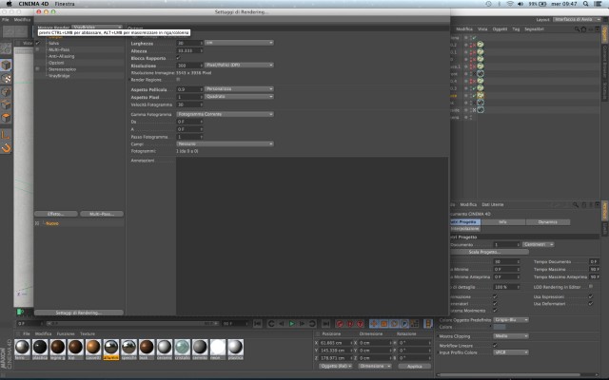Viewport: 609px width, 380px height.
Task: Click the Applica button
Action: pyautogui.click(x=415, y=366)
